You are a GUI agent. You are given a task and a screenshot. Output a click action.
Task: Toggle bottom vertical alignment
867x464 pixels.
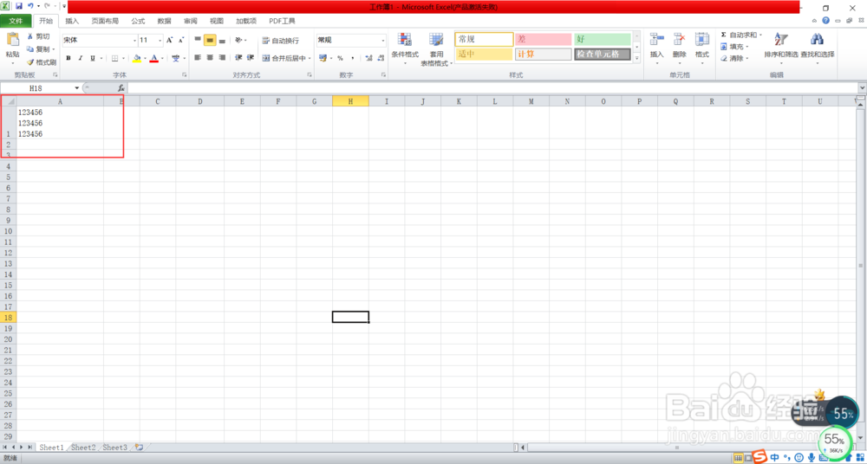click(x=222, y=41)
